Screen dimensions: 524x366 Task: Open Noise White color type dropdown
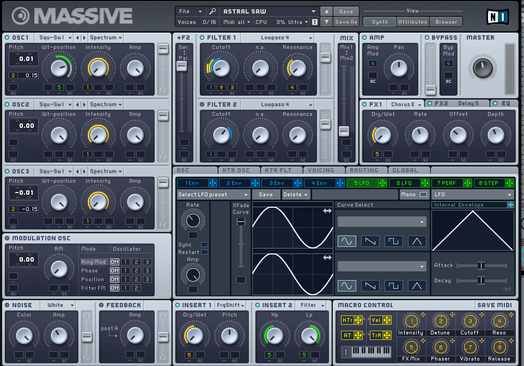(58, 305)
